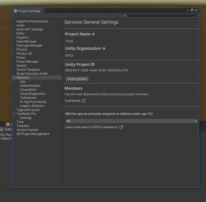Click the console log icon at left edge
Image resolution: width=206 pixels, height=202 pixels.
click(7, 124)
